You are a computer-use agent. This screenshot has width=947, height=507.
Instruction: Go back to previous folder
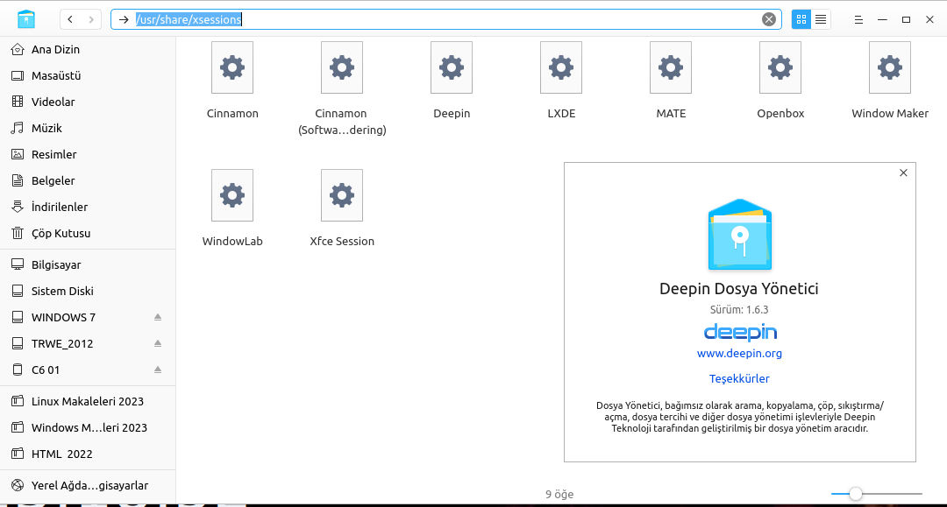coord(70,19)
